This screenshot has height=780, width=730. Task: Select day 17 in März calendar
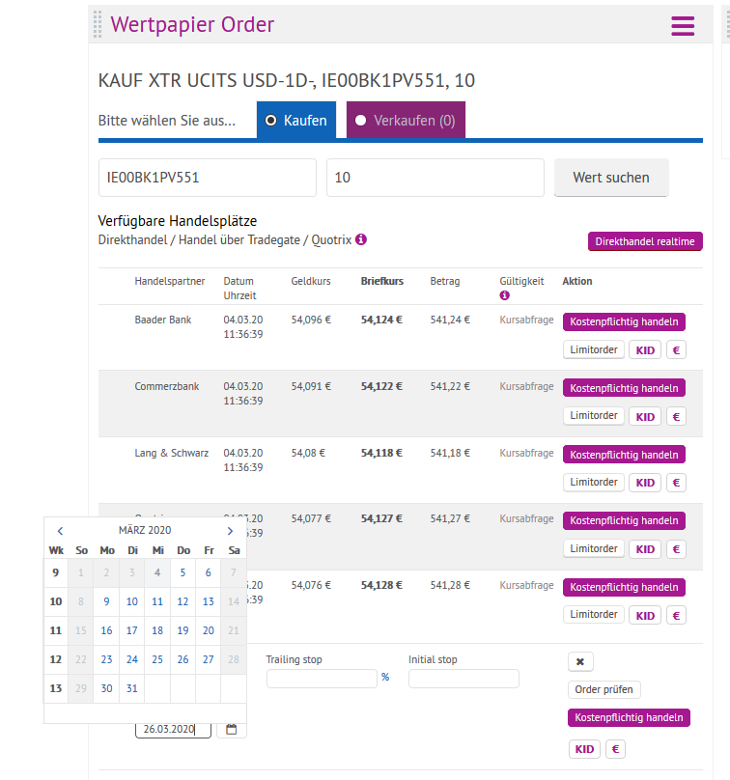coord(132,630)
